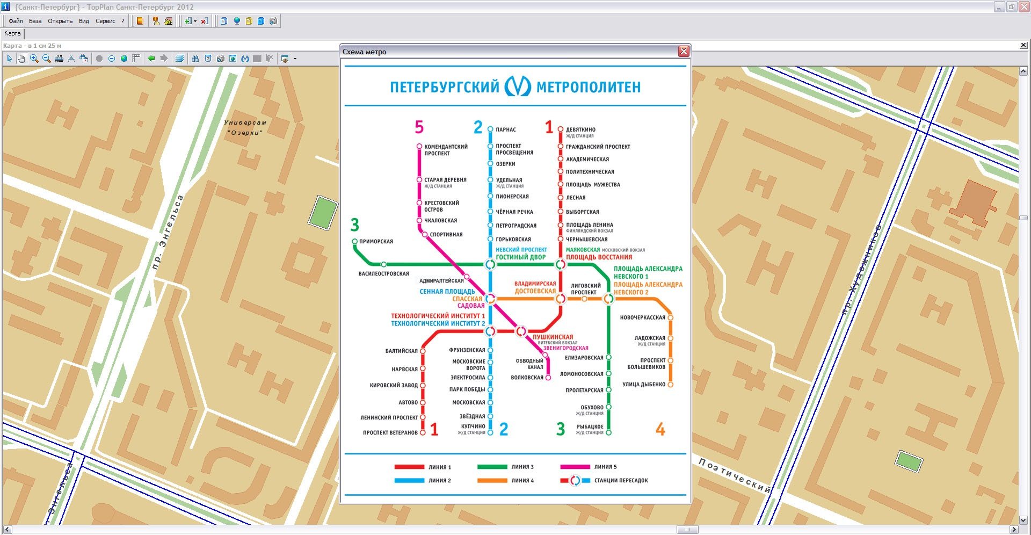1031x535 pixels.
Task: Click the Комендантский проспект station label
Action: 446,150
